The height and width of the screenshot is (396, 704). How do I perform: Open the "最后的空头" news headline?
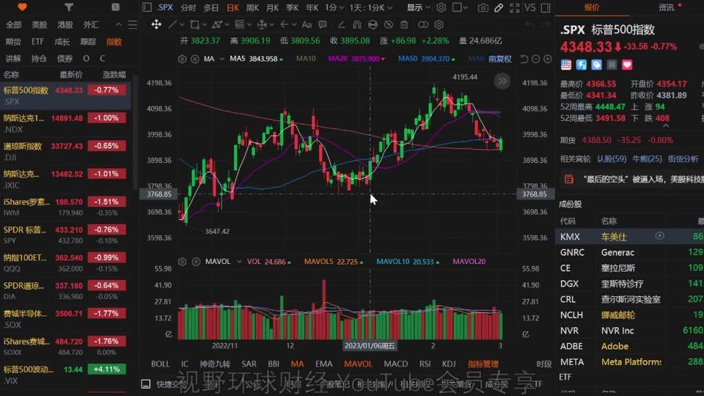[x=643, y=179]
